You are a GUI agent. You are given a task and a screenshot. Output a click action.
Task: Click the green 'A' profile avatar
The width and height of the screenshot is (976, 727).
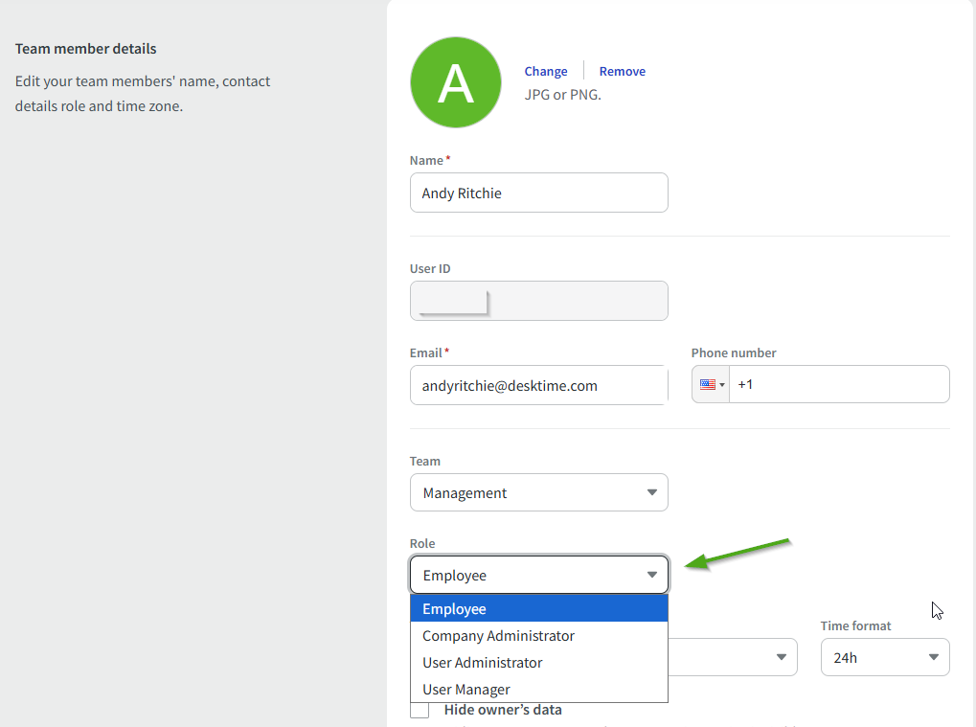point(455,83)
